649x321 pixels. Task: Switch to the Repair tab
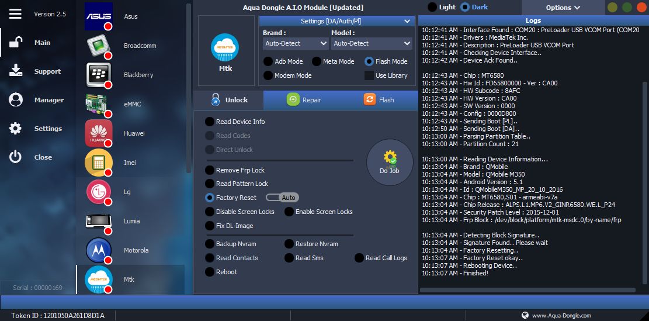(304, 100)
